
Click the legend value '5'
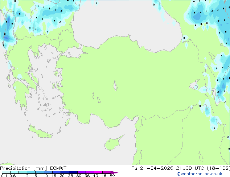tap(36, 176)
